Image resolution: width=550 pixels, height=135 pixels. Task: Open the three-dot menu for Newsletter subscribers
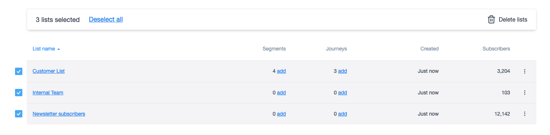click(524, 114)
